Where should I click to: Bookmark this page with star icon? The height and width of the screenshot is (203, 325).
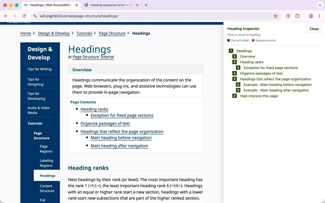[x=275, y=16]
